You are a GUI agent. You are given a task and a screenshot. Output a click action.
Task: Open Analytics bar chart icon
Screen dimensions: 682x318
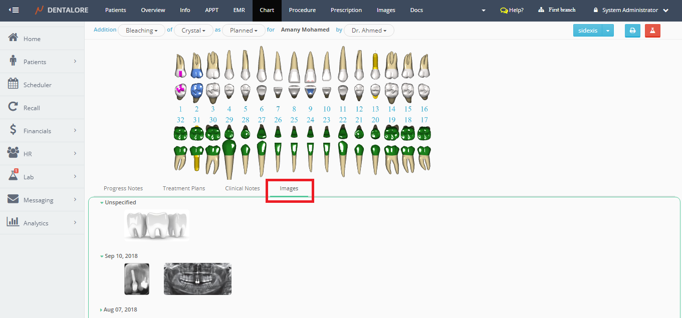point(13,222)
